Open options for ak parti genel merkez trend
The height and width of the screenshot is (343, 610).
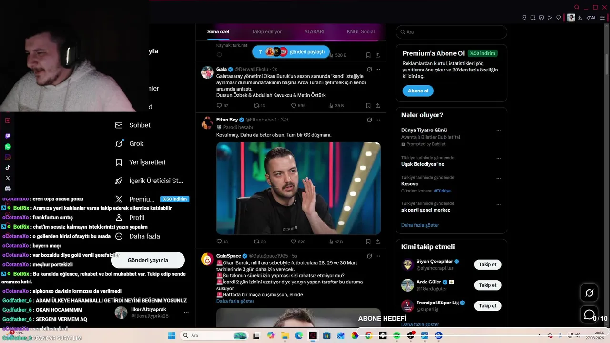tap(498, 204)
